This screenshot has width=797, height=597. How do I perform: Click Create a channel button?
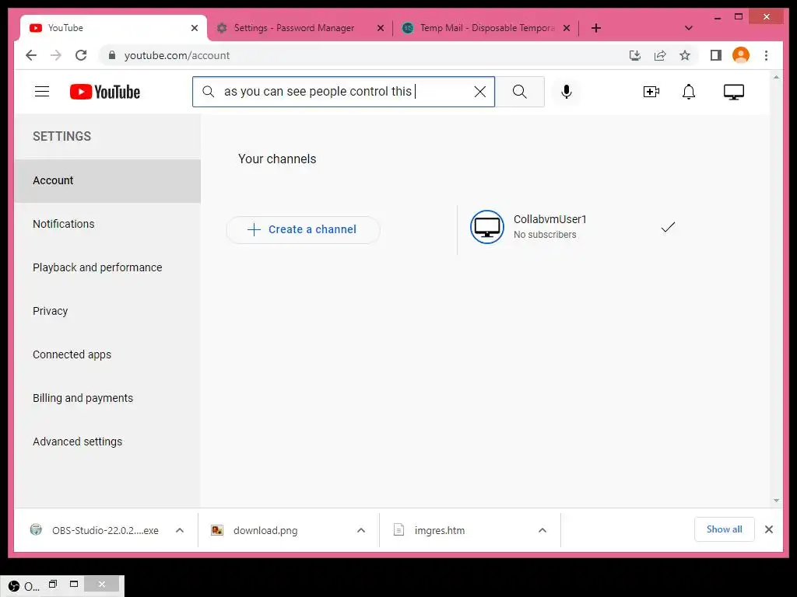[303, 229]
